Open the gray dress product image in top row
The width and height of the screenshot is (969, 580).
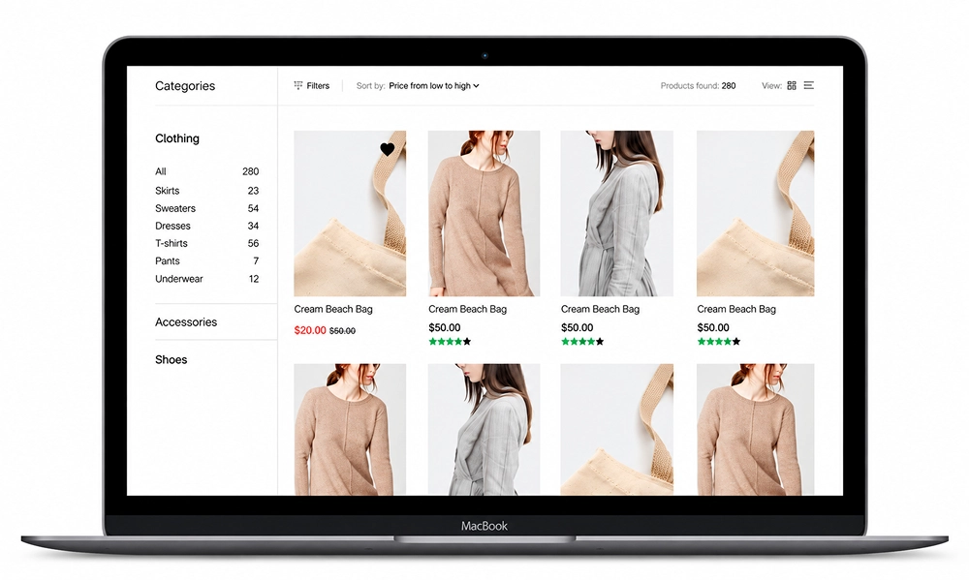616,213
